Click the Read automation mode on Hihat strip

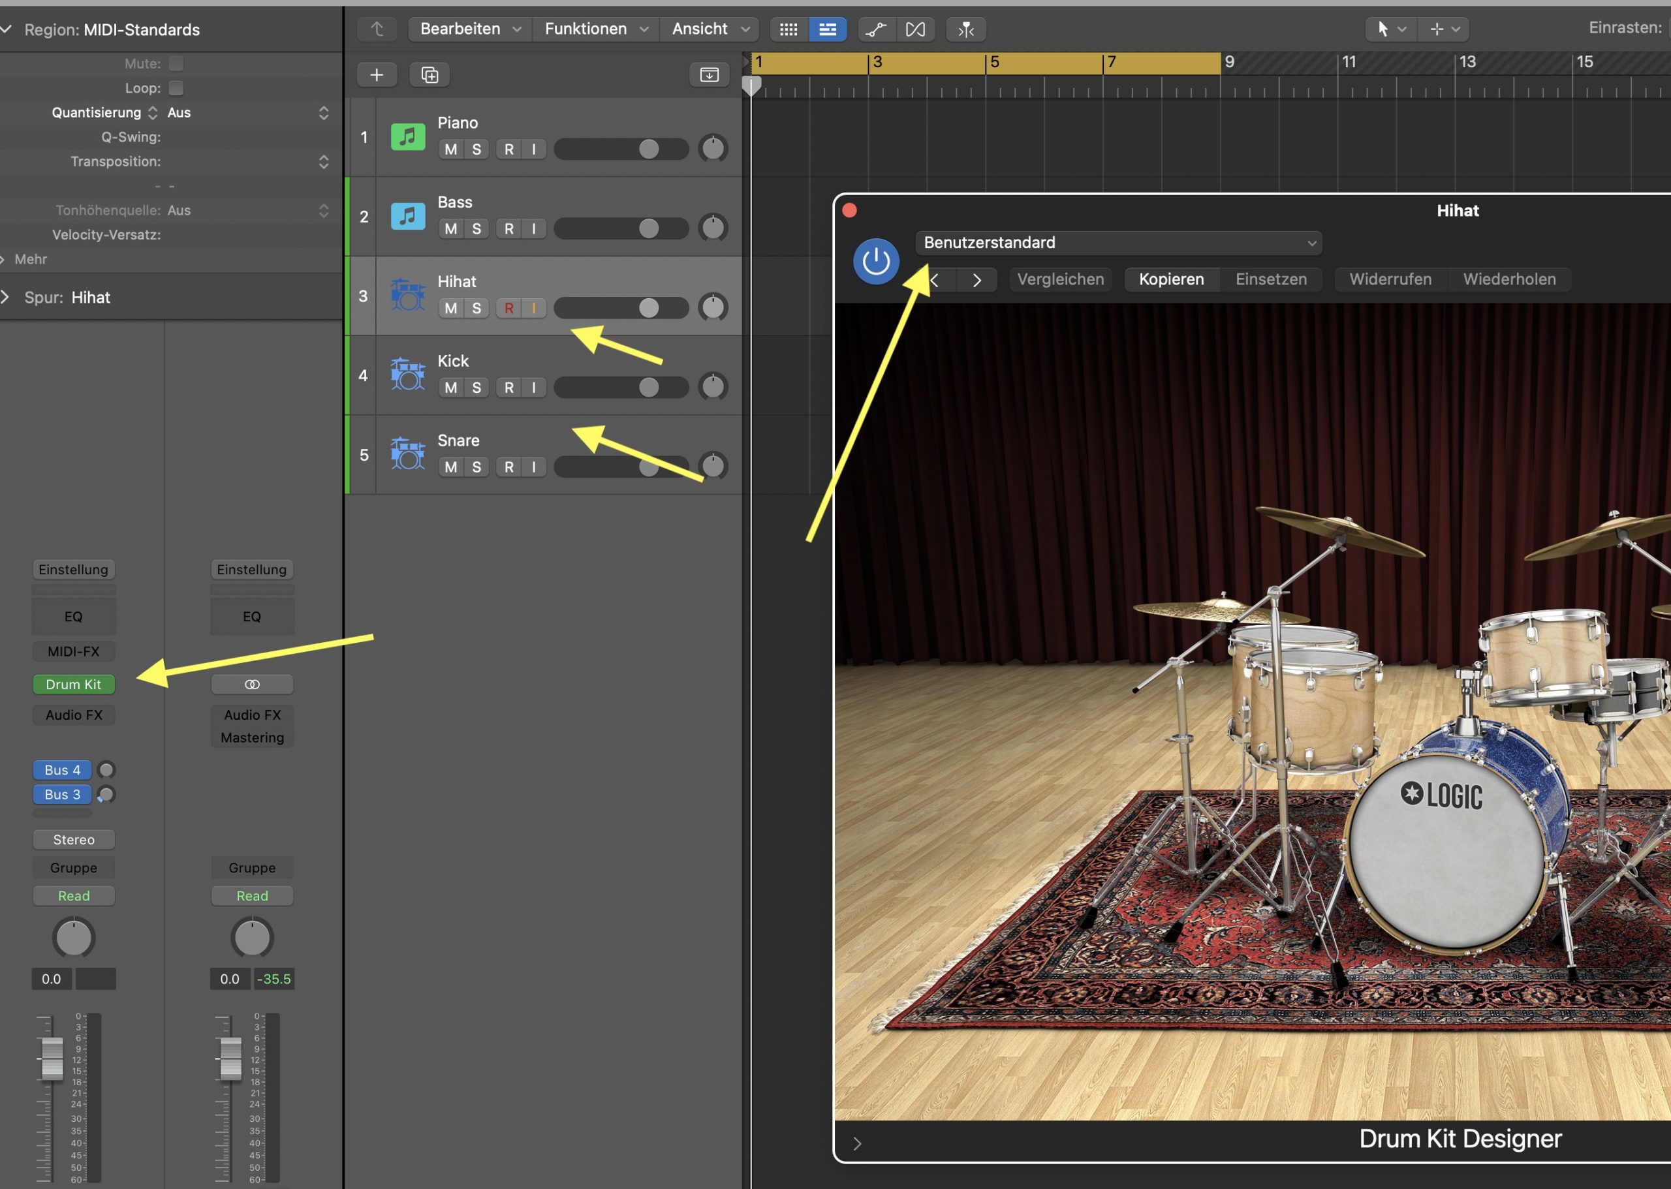pyautogui.click(x=73, y=895)
